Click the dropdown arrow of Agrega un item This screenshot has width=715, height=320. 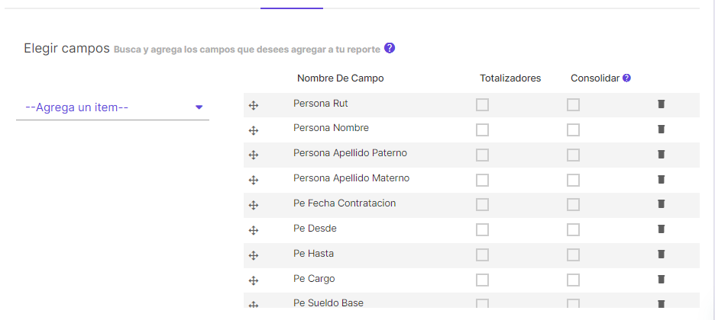[x=199, y=107]
